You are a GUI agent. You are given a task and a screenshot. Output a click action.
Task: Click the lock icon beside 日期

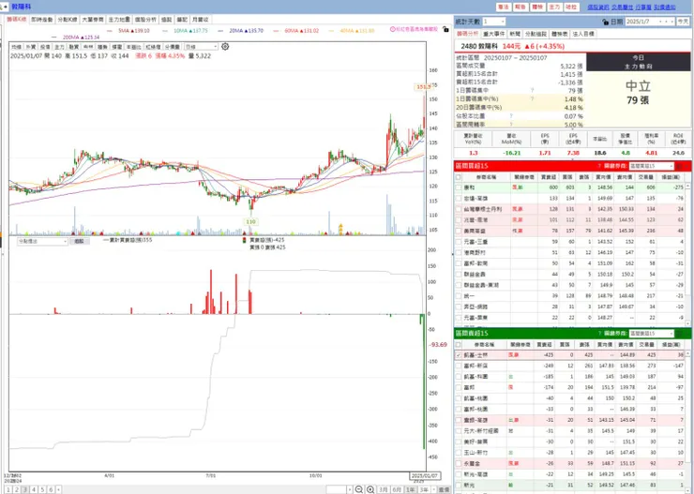tap(605, 22)
